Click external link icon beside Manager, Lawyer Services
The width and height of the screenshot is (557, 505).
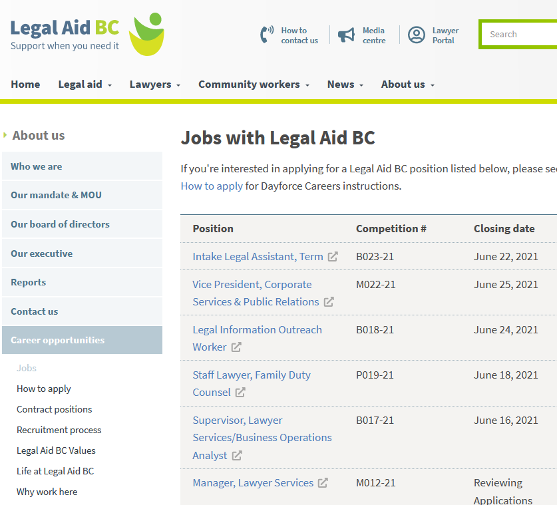pyautogui.click(x=323, y=483)
